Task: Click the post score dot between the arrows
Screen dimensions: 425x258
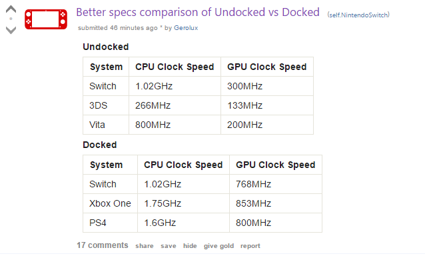Action: coord(11,19)
